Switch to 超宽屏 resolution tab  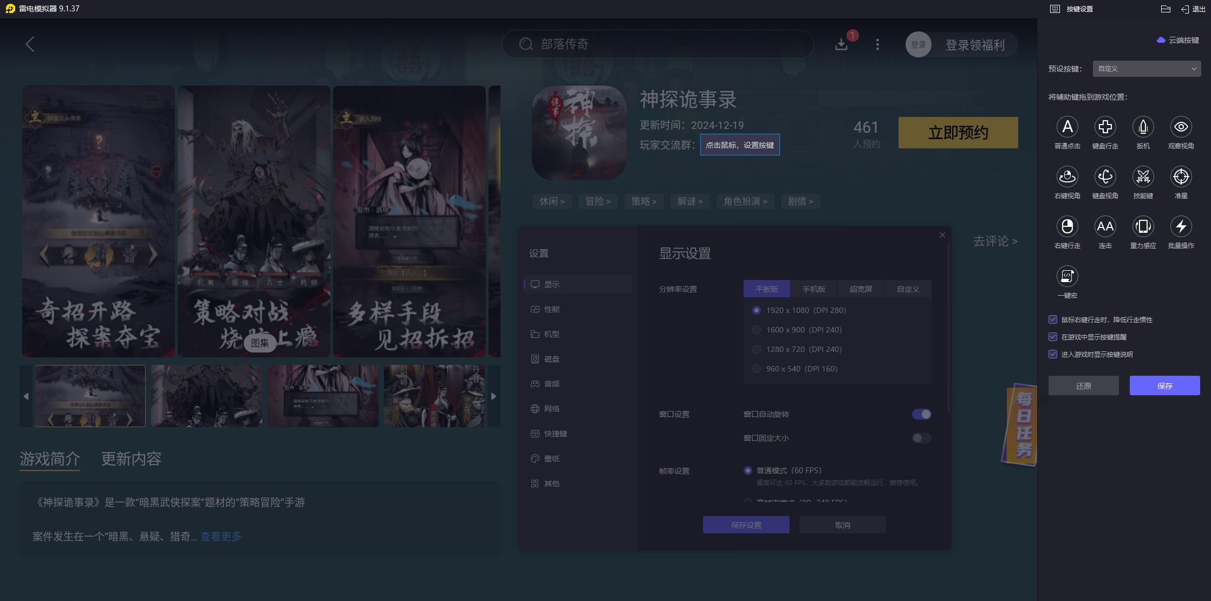pos(861,289)
